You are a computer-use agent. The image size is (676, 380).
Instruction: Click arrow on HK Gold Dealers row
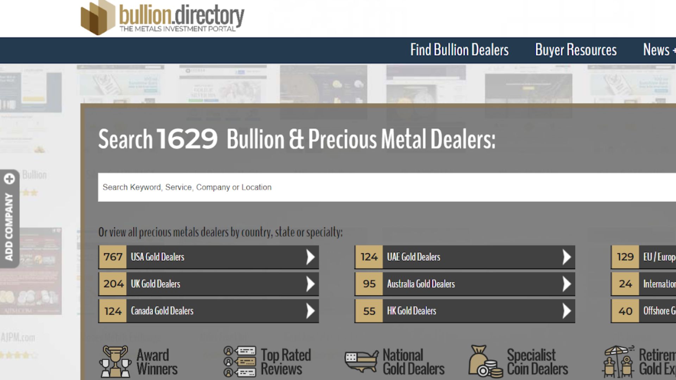[x=567, y=311]
